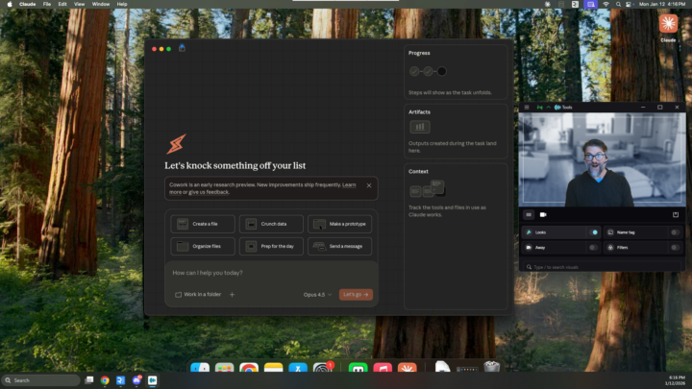
Task: Open Chrome from the macOS dock
Action: click(249, 367)
